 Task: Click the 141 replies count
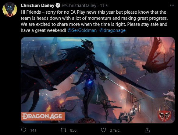tap(33, 130)
